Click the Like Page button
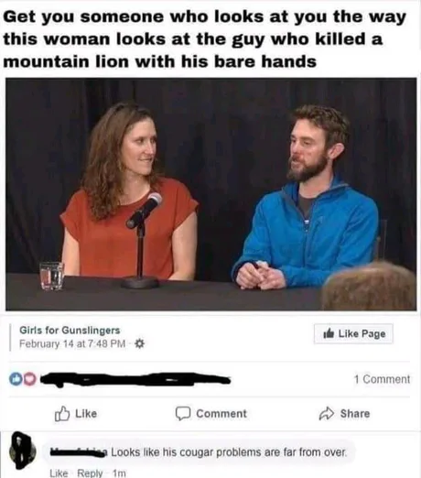 [x=353, y=333]
